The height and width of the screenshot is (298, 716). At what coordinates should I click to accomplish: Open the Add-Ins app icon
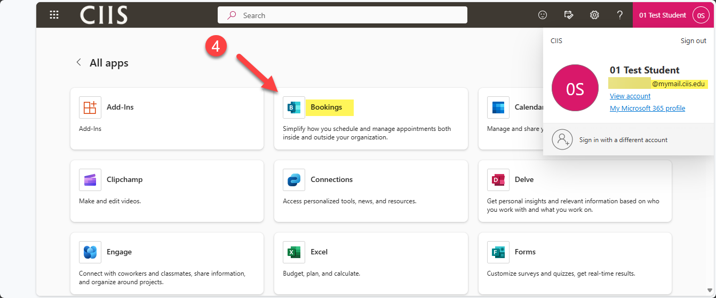(x=90, y=107)
